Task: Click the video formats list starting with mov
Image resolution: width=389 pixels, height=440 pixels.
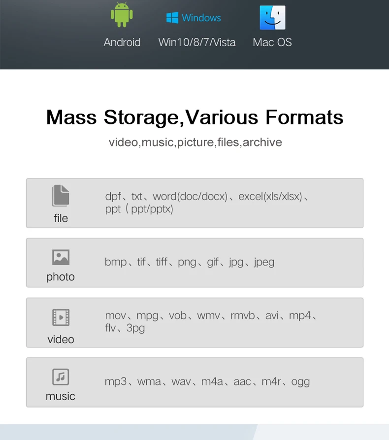Action: coord(211,322)
